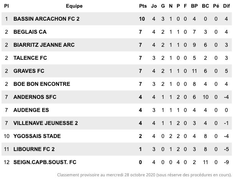
Task: Click ANDERNOS SFC in the table
Action: pyautogui.click(x=35, y=97)
